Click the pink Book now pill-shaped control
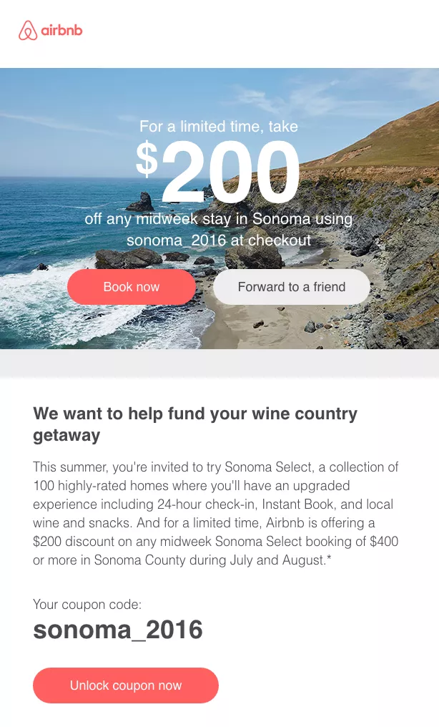Viewport: 439px width, 727px height. (132, 286)
